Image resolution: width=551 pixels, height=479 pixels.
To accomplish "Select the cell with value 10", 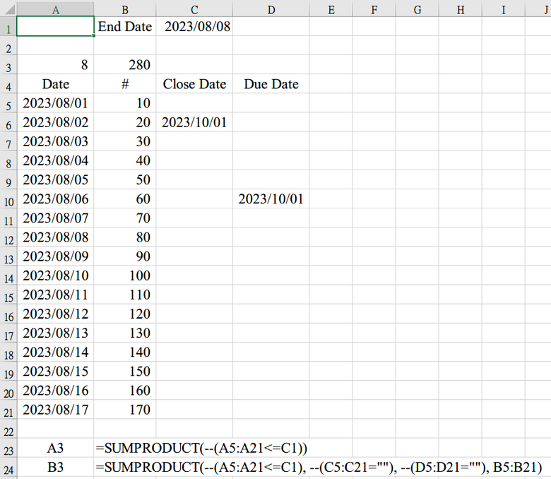I will (x=125, y=103).
